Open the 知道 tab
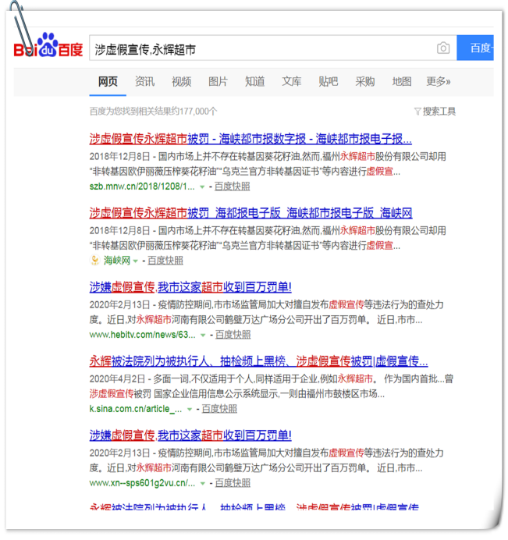Screen dimensions: 508x540 tap(255, 82)
